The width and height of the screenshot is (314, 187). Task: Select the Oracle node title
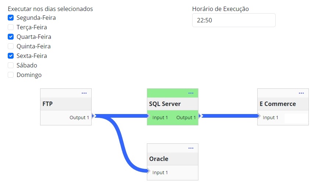(159, 159)
